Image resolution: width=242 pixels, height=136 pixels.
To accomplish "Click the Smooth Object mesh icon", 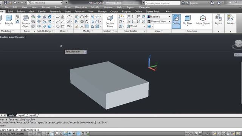I will point(26,18).
